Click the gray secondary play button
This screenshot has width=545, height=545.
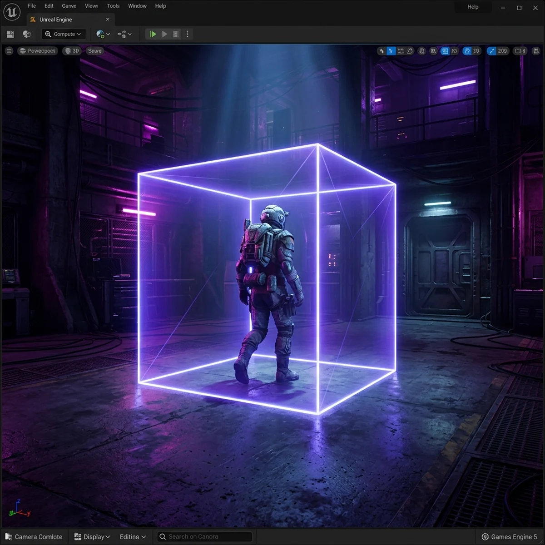pyautogui.click(x=164, y=34)
